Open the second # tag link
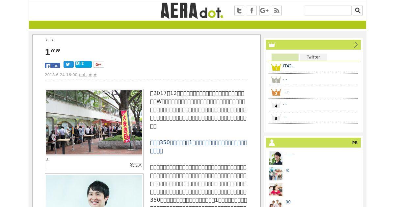 pos(95,75)
